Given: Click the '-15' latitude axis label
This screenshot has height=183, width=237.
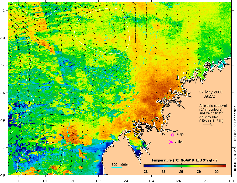Looking at the screenshot, I should point(3,93).
